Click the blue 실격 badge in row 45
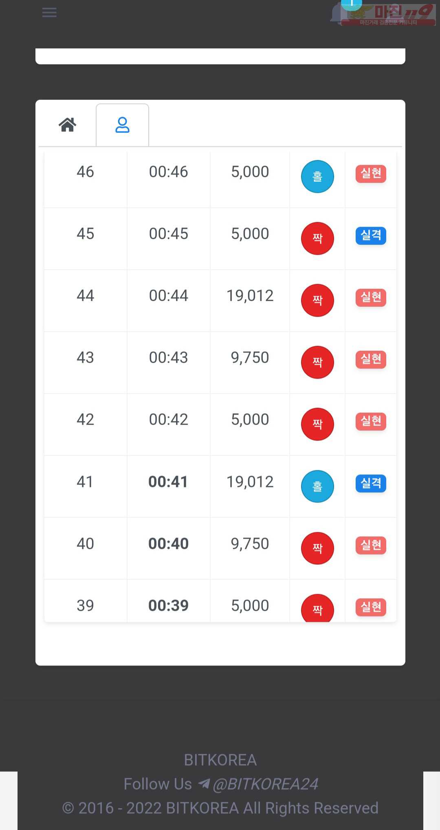The image size is (440, 830). click(371, 236)
